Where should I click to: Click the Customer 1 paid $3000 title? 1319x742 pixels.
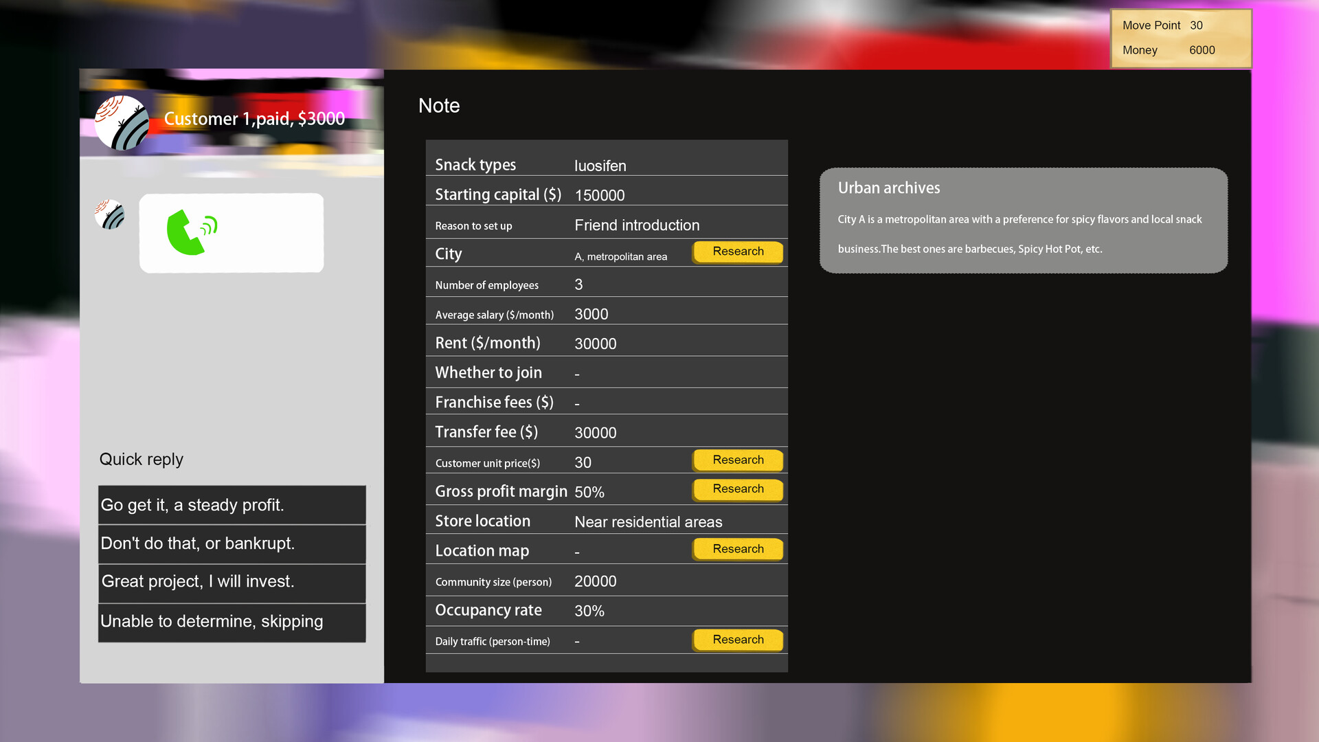pyautogui.click(x=254, y=119)
